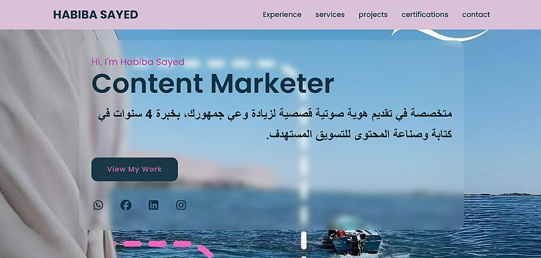Go to the Experience section
The width and height of the screenshot is (541, 258).
[x=282, y=15]
